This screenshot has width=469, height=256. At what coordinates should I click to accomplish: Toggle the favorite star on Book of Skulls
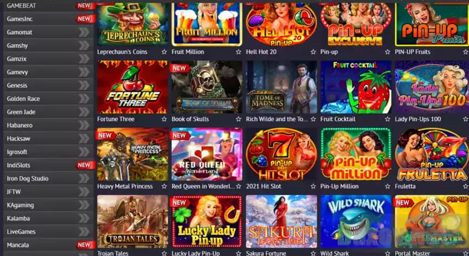pos(239,119)
